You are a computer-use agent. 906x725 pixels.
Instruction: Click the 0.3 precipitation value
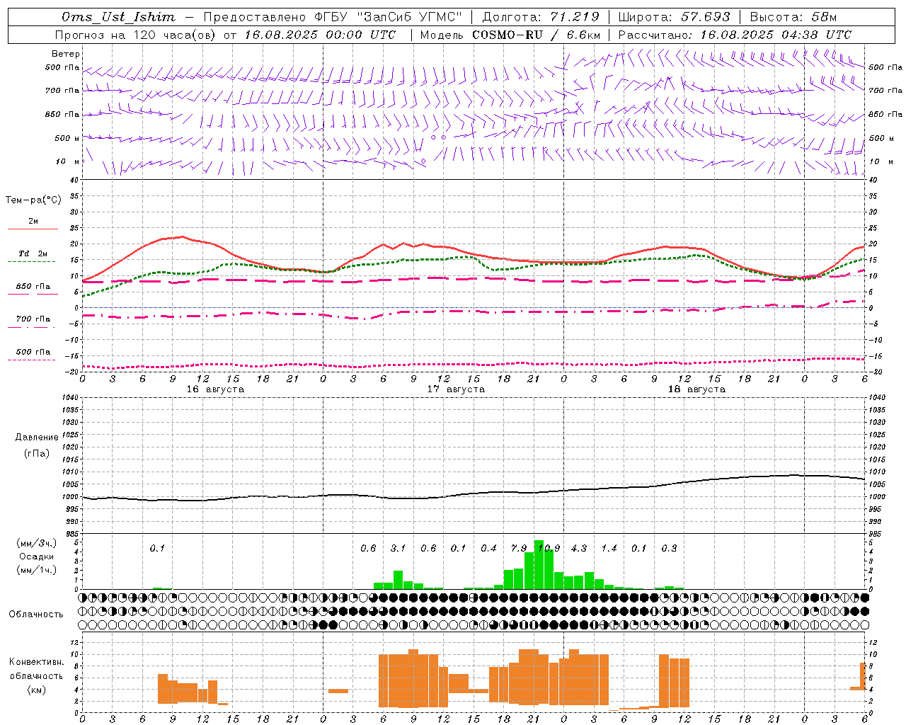669,548
